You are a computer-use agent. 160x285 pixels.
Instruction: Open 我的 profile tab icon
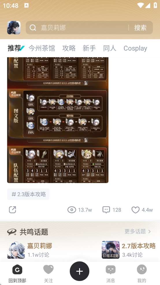point(142,270)
